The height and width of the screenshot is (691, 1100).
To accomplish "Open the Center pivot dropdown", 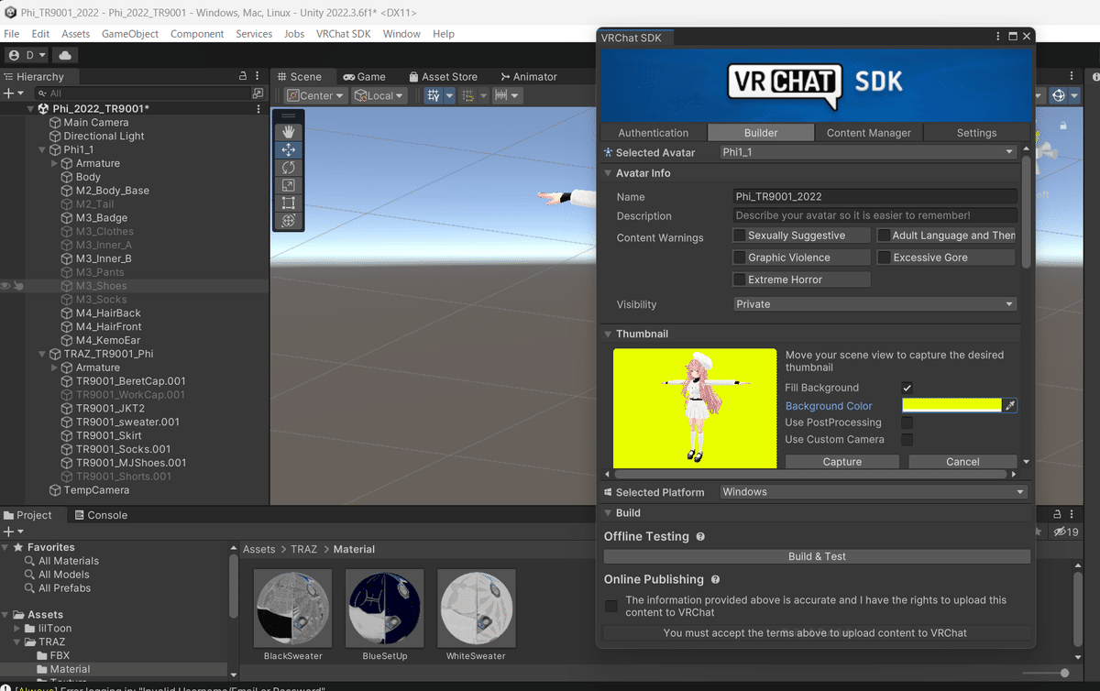I will point(316,95).
